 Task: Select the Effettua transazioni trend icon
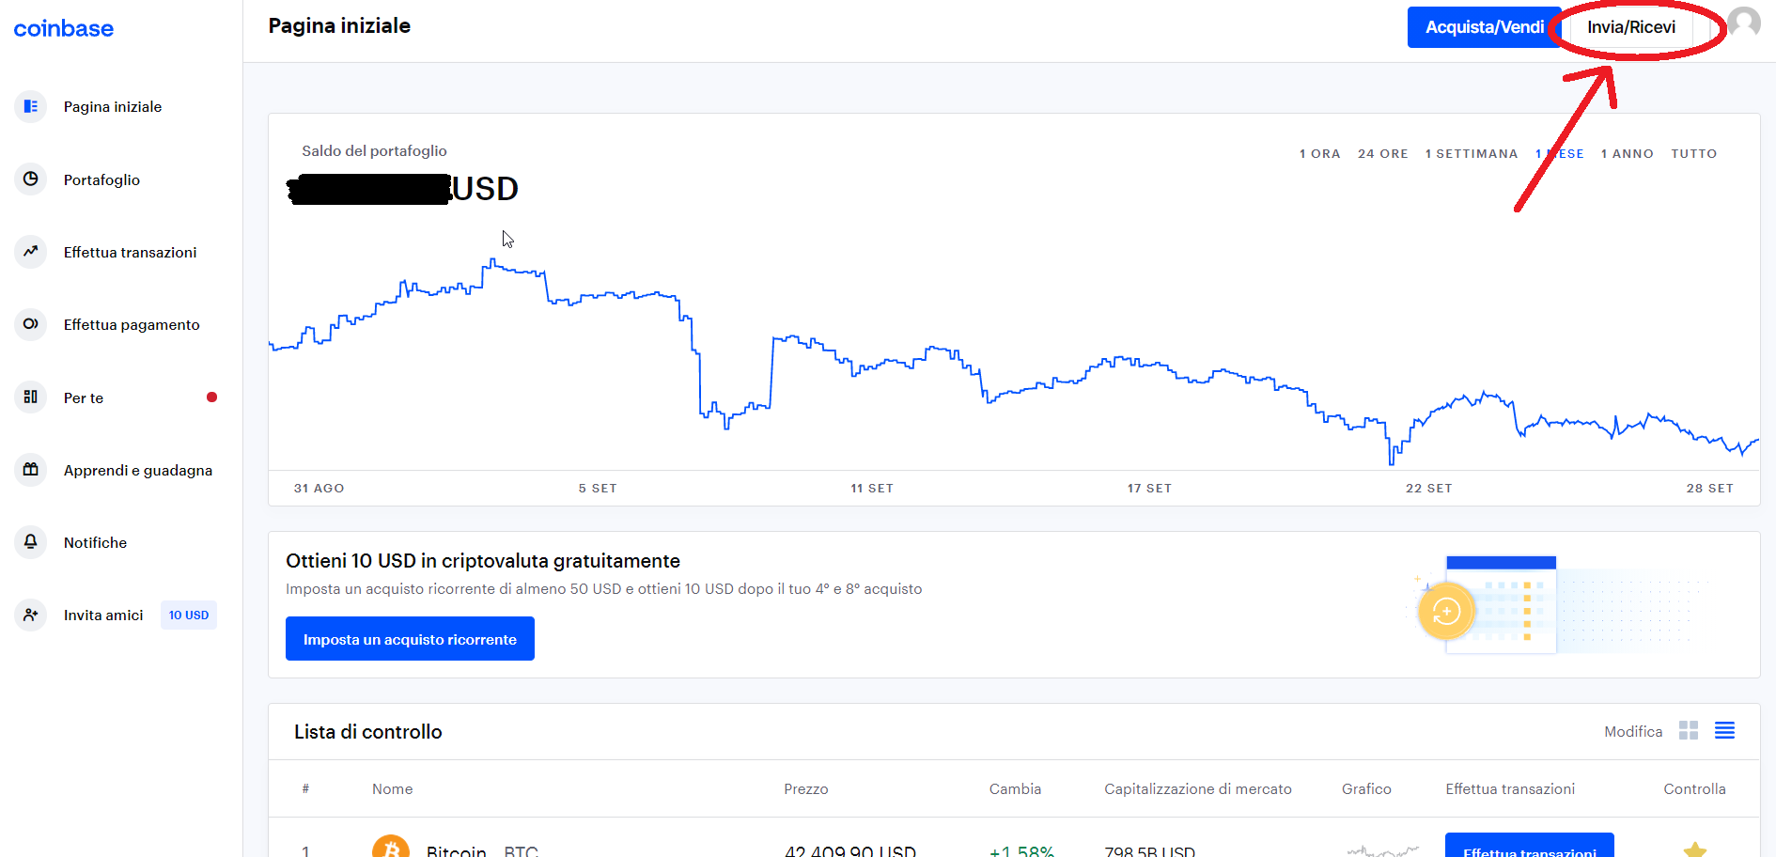[x=31, y=251]
